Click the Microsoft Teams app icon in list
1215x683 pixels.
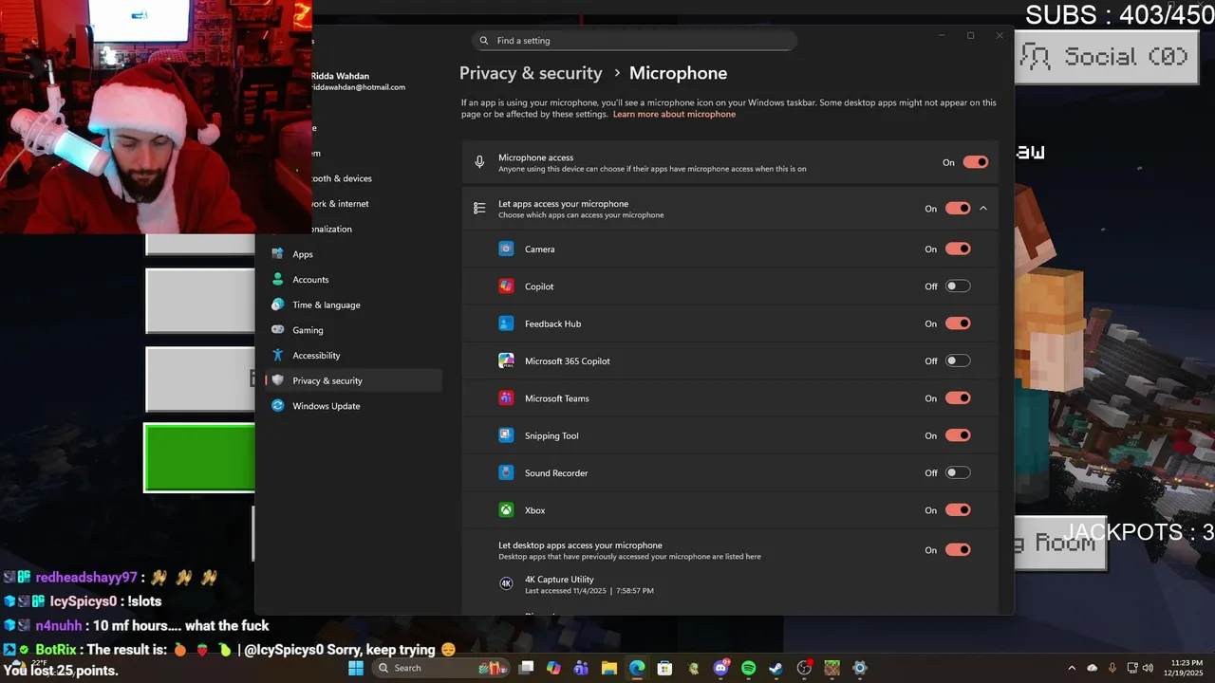coord(506,398)
